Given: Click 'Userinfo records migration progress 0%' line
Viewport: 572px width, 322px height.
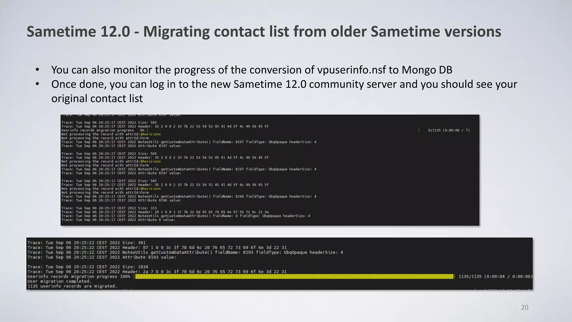Looking at the screenshot, I should click(103, 130).
